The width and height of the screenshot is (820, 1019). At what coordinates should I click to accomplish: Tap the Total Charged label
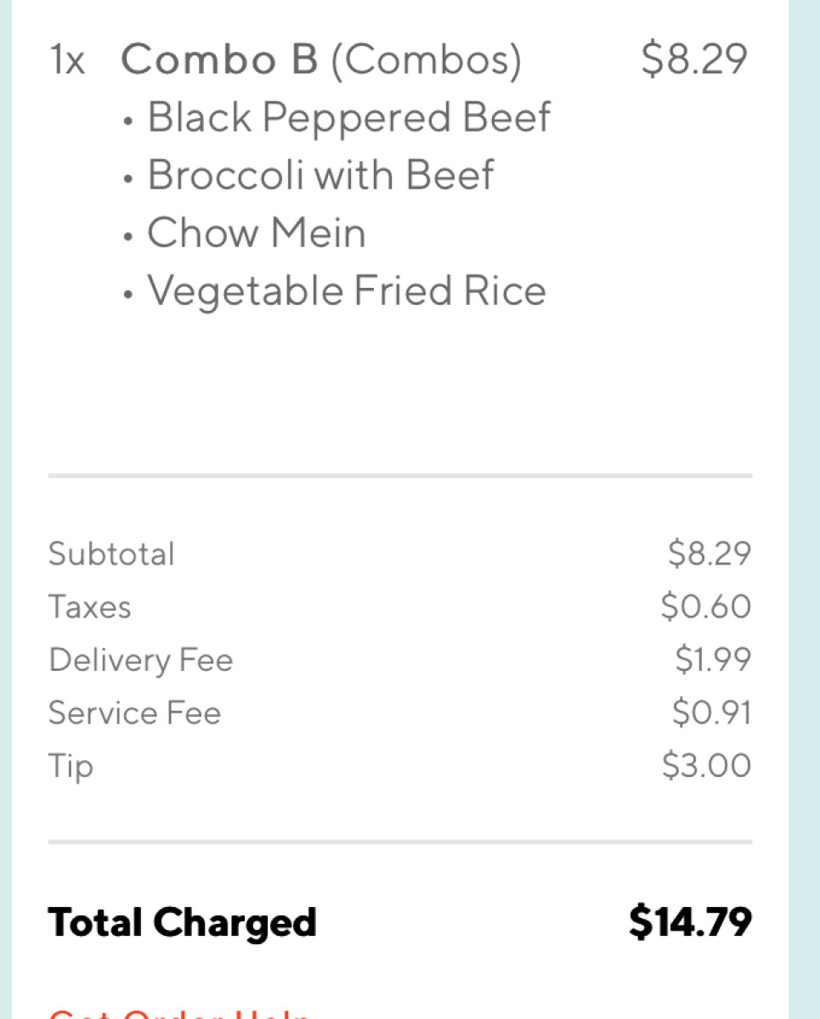pos(182,922)
